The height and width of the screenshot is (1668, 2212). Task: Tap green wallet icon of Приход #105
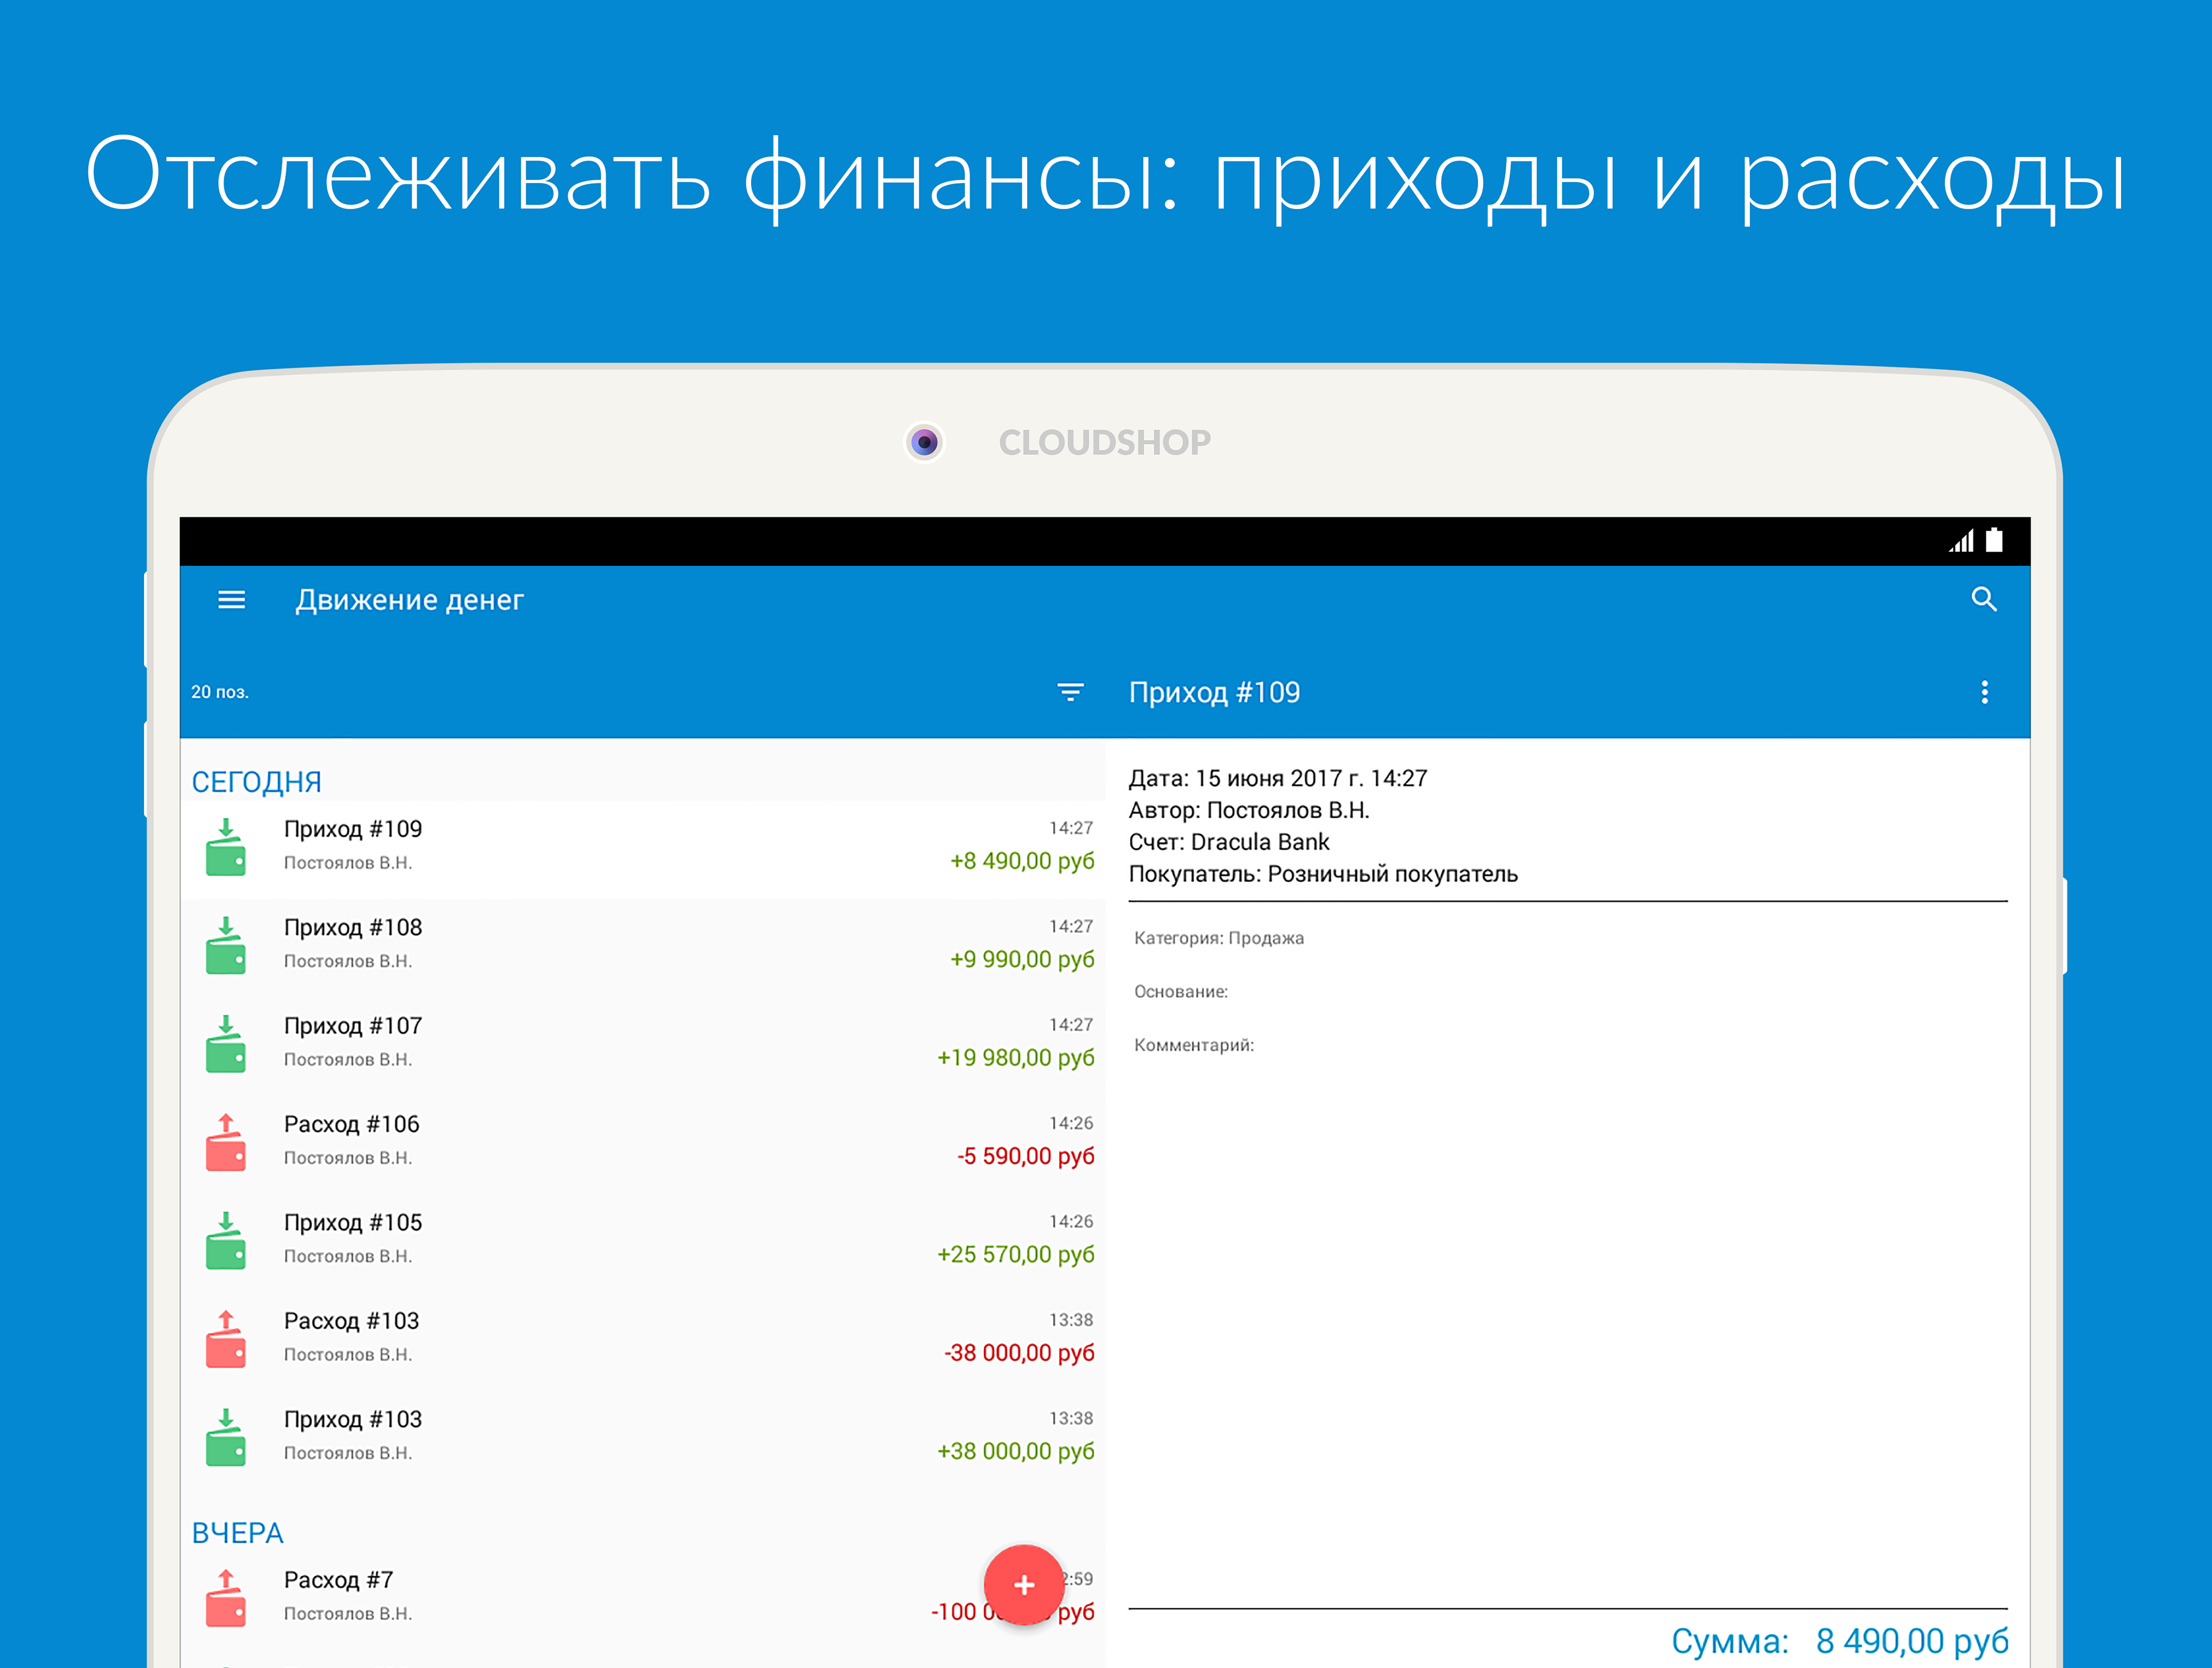coord(226,1240)
